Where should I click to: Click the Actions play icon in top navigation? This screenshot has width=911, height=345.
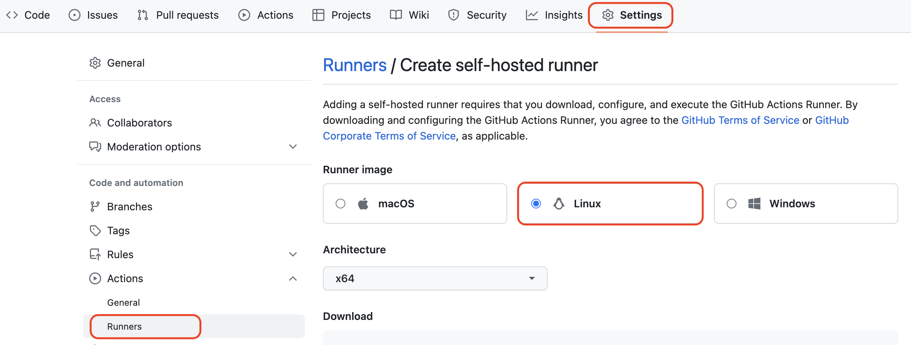click(244, 15)
